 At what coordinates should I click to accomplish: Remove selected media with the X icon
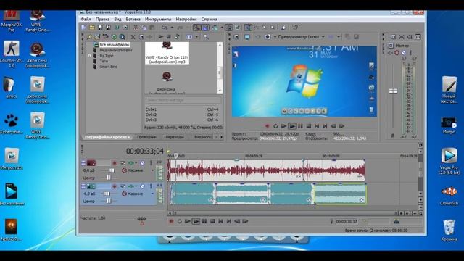(133, 37)
